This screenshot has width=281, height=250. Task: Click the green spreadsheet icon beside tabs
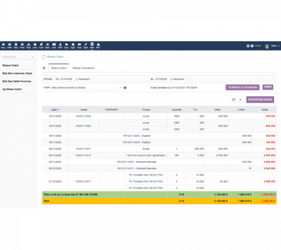44,68
